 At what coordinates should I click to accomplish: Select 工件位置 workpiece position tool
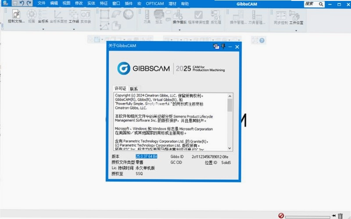[296, 17]
